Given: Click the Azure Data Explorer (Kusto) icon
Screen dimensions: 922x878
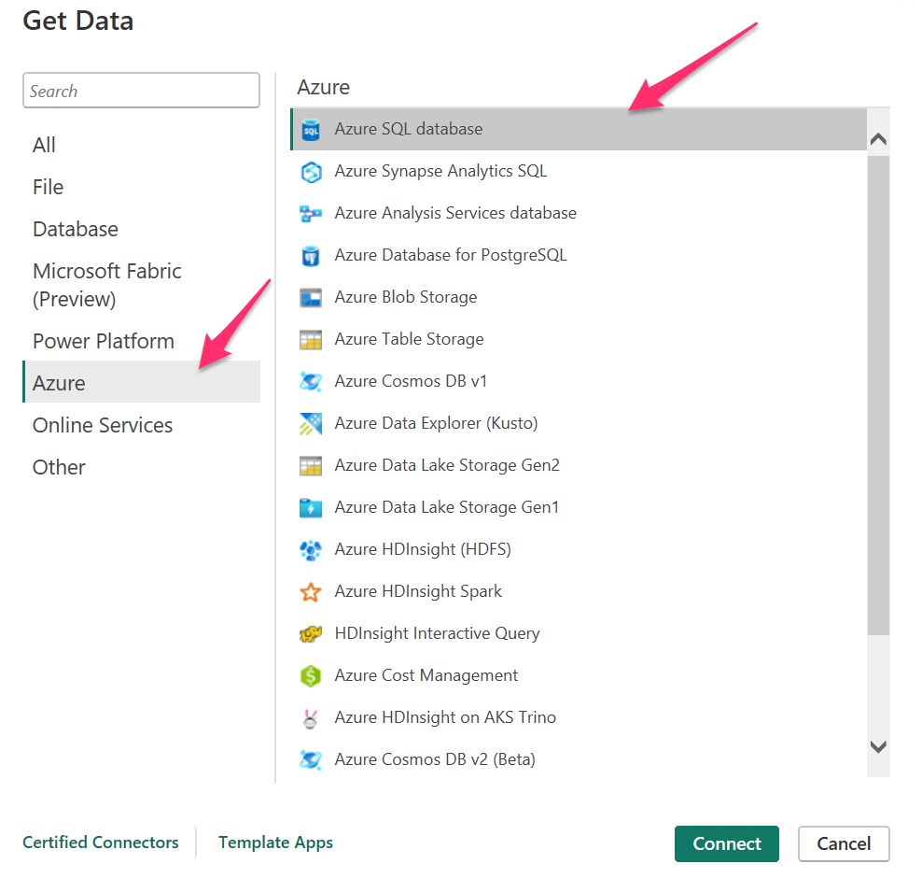Looking at the screenshot, I should coord(311,424).
